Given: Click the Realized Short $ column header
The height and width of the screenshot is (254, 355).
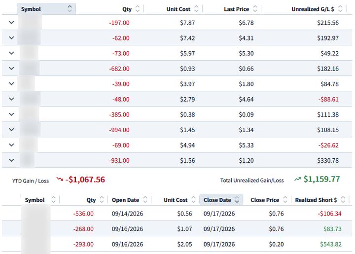Looking at the screenshot, I should tap(316, 200).
